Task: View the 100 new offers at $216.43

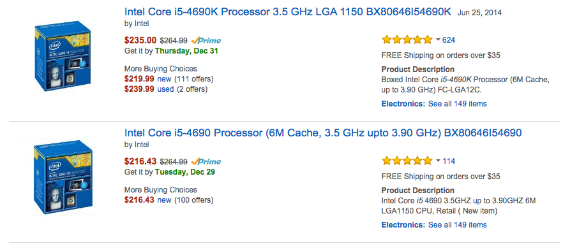Action: pyautogui.click(x=165, y=199)
